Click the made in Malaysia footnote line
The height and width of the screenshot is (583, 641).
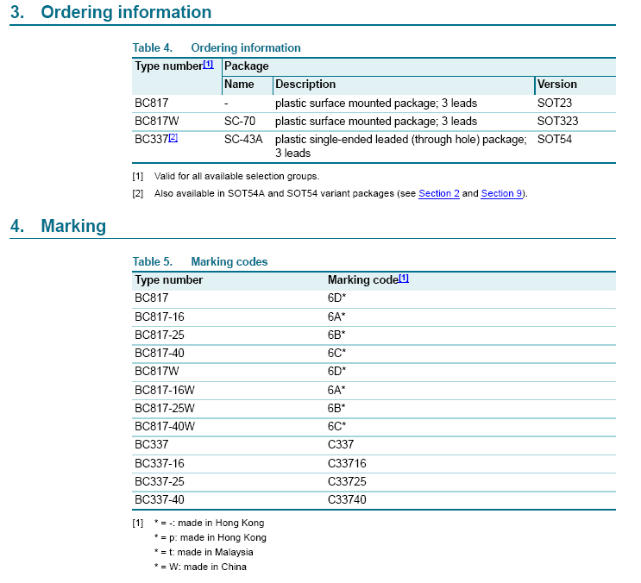[x=204, y=552]
